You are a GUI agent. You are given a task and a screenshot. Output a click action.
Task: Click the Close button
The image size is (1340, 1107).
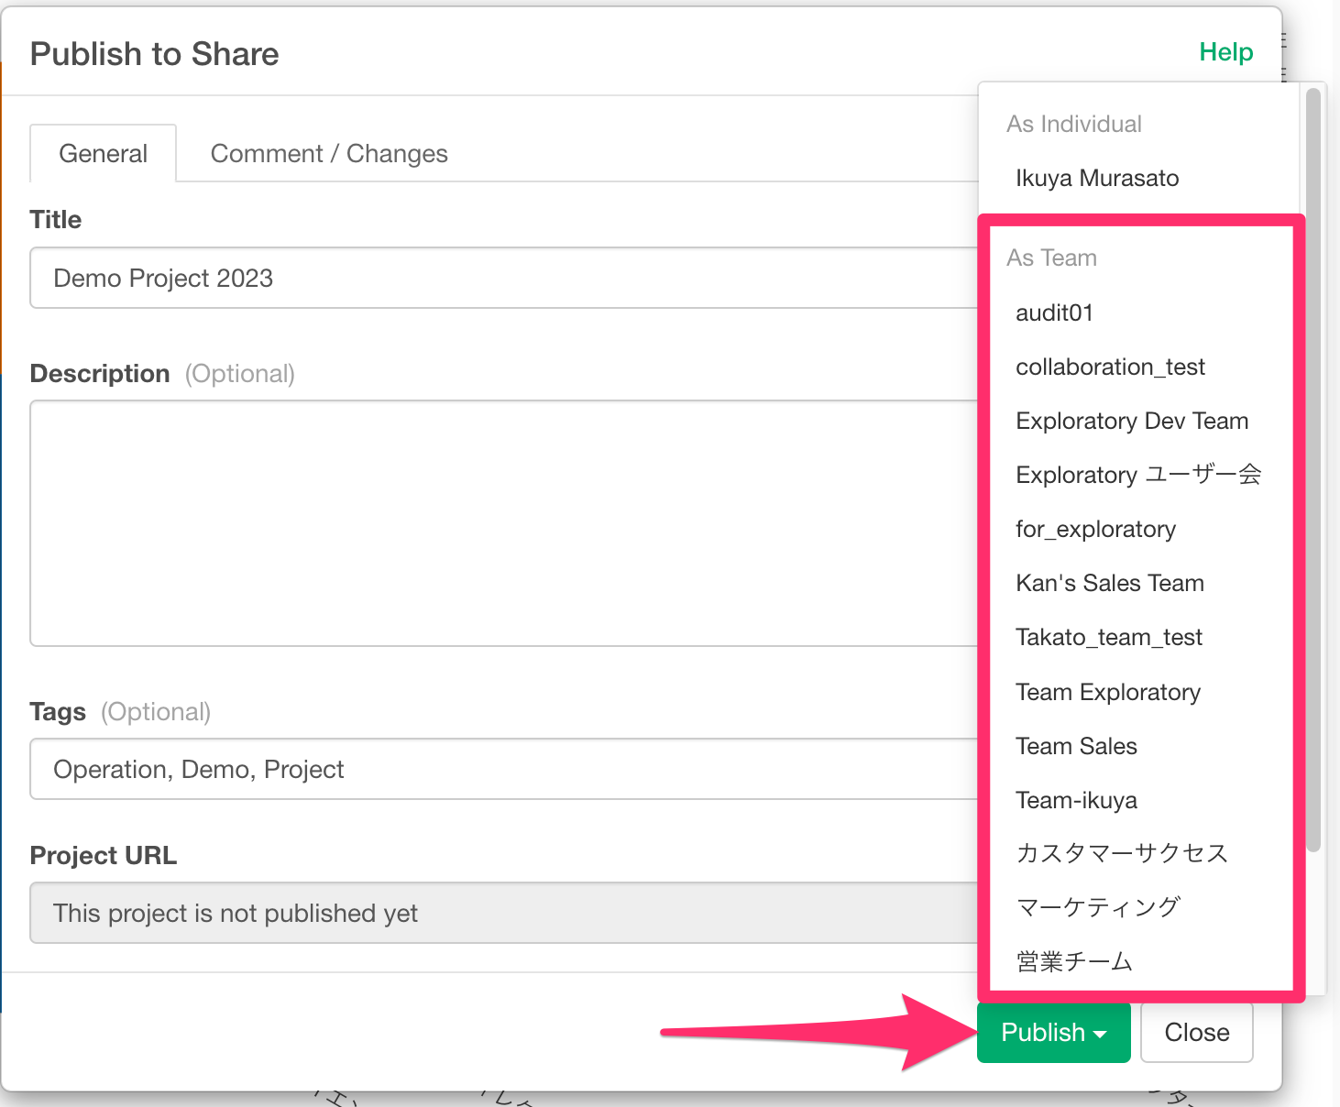[x=1196, y=1033]
